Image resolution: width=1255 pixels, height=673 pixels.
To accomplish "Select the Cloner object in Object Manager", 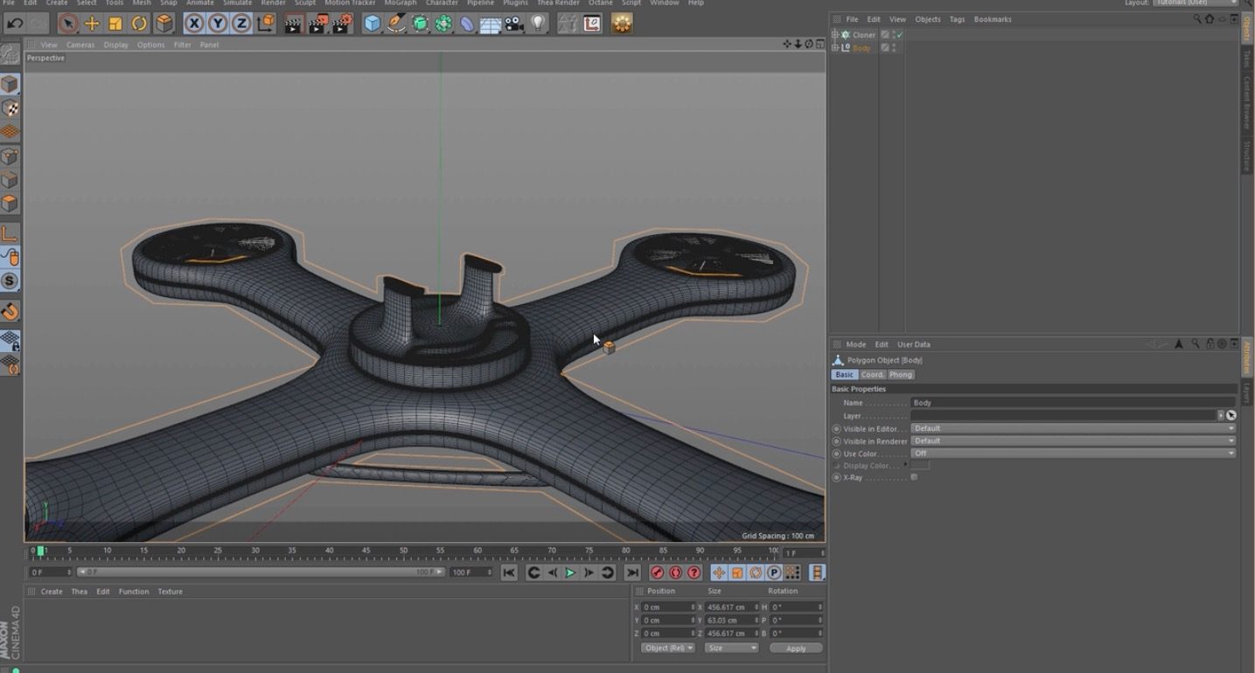I will coord(864,35).
